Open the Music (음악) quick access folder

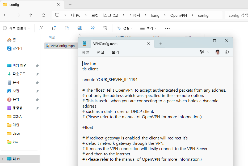pyautogui.click(x=13, y=99)
